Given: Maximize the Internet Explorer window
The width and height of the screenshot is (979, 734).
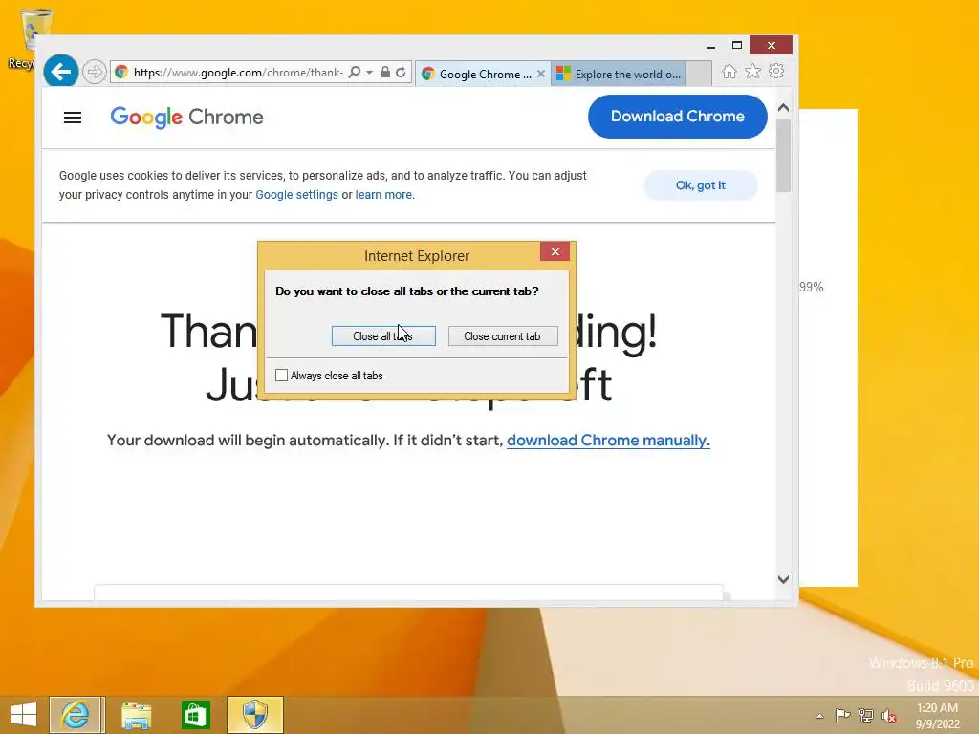Looking at the screenshot, I should [x=737, y=46].
